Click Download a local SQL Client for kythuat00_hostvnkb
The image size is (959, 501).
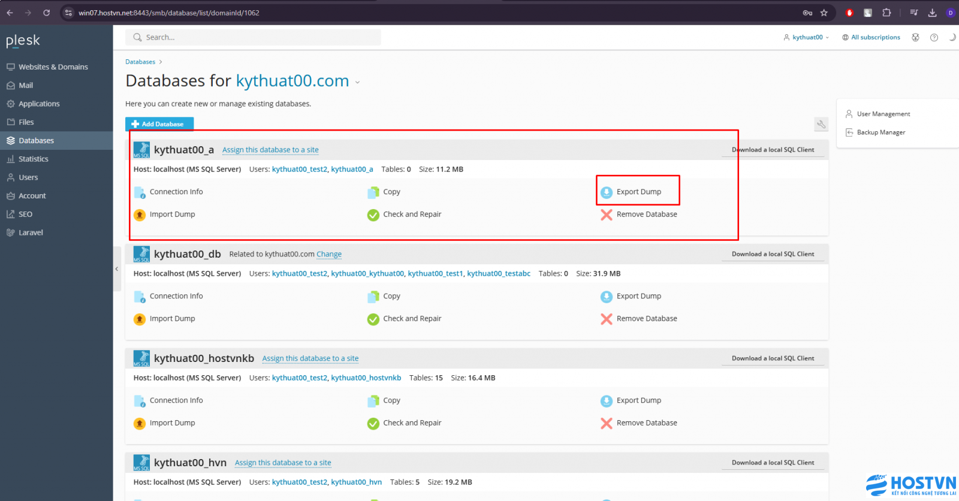[773, 358]
